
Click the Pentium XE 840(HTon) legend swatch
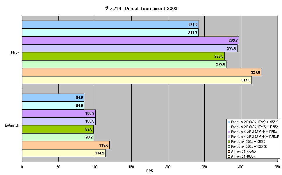point(229,122)
